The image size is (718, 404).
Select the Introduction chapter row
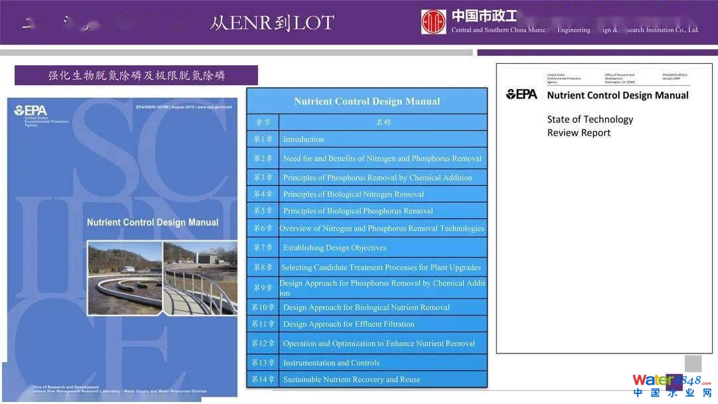[304, 140]
